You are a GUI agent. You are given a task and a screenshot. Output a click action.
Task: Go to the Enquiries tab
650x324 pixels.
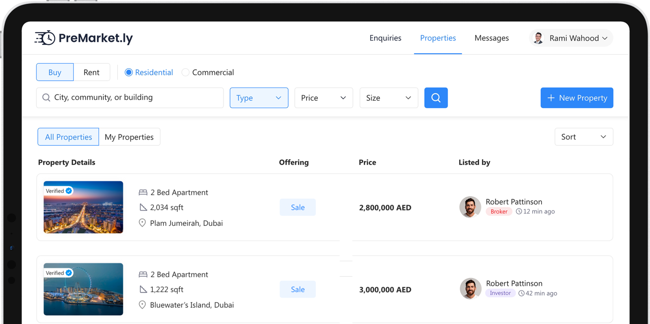pyautogui.click(x=385, y=38)
